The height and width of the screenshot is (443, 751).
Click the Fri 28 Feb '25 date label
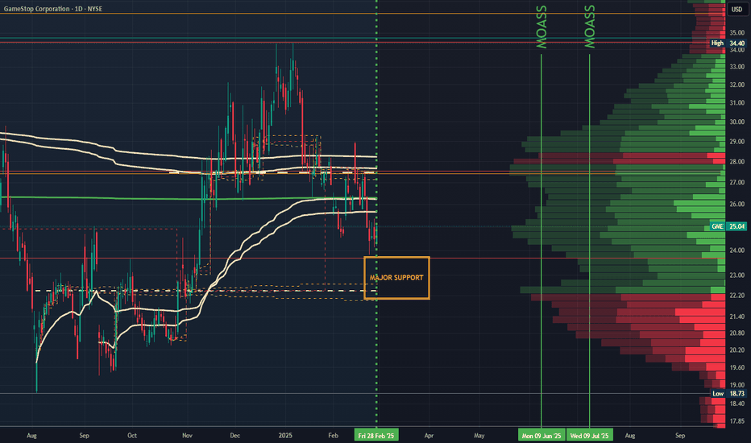[x=376, y=435]
